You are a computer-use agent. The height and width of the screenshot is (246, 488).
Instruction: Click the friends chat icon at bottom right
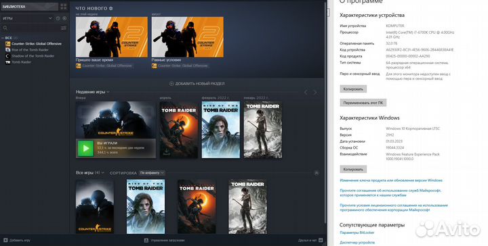[x=321, y=240]
